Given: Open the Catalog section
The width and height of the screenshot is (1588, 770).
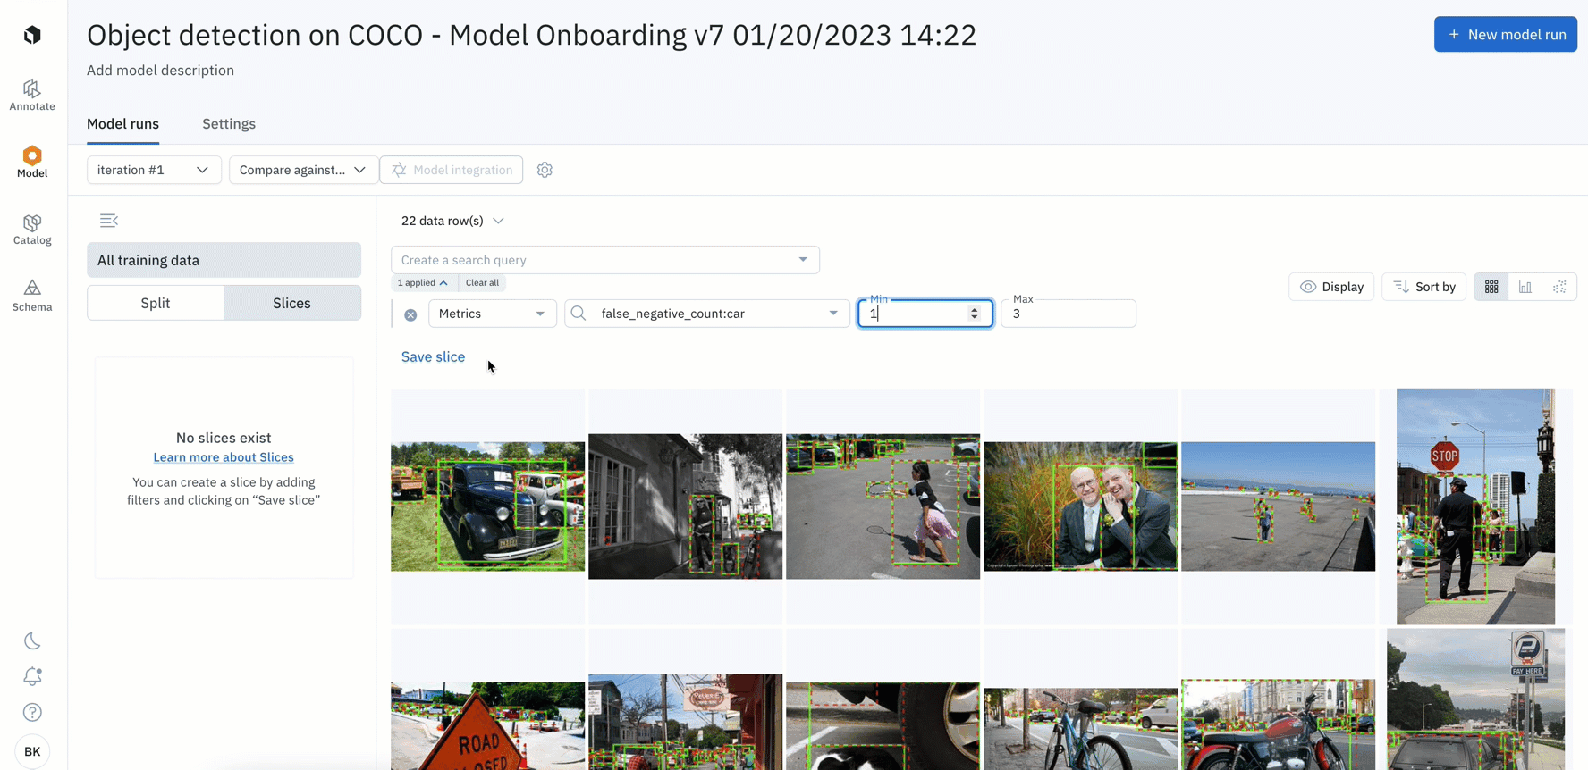Looking at the screenshot, I should point(32,230).
